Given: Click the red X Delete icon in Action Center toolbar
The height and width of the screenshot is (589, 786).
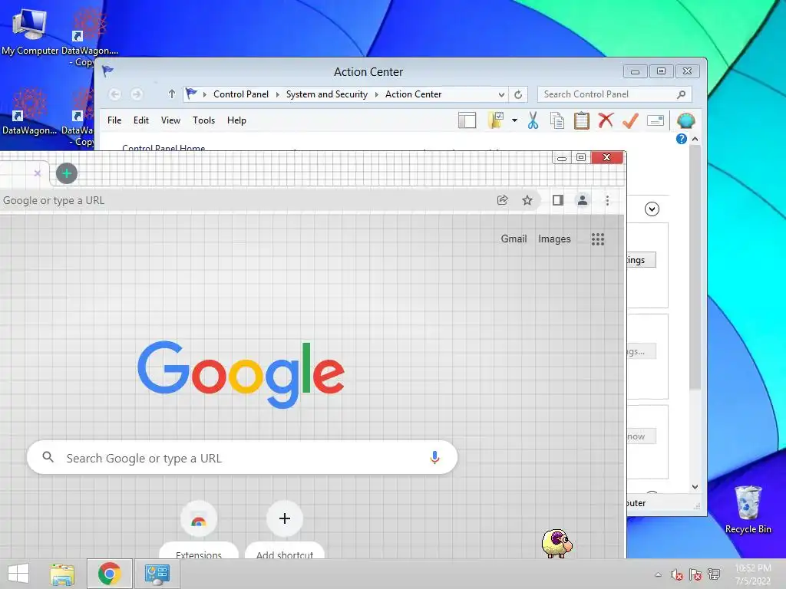Looking at the screenshot, I should [x=606, y=120].
